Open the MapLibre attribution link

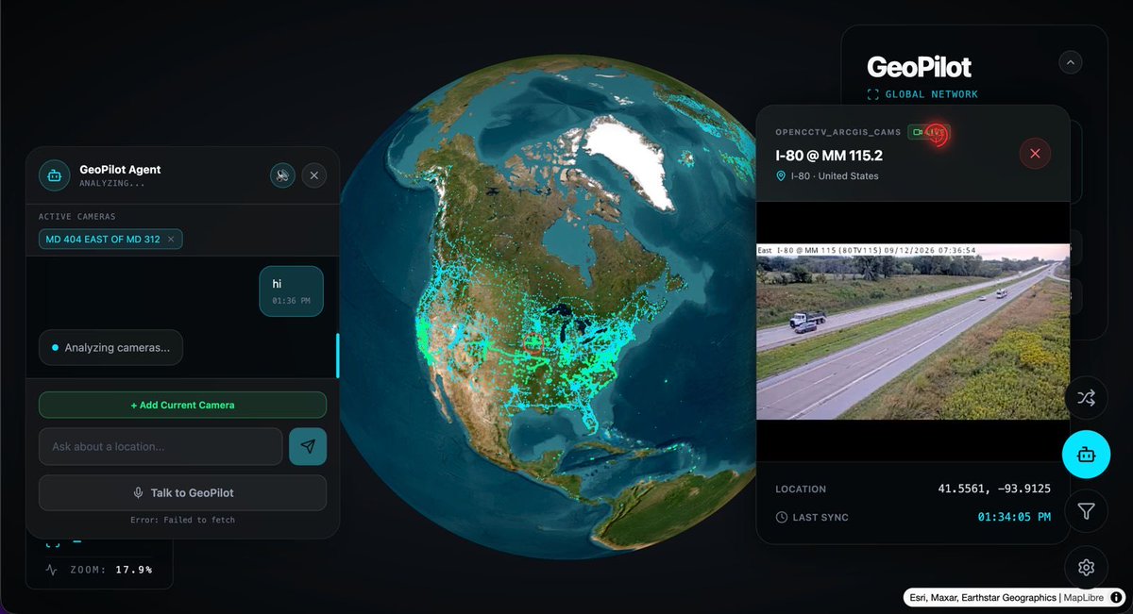(1085, 597)
